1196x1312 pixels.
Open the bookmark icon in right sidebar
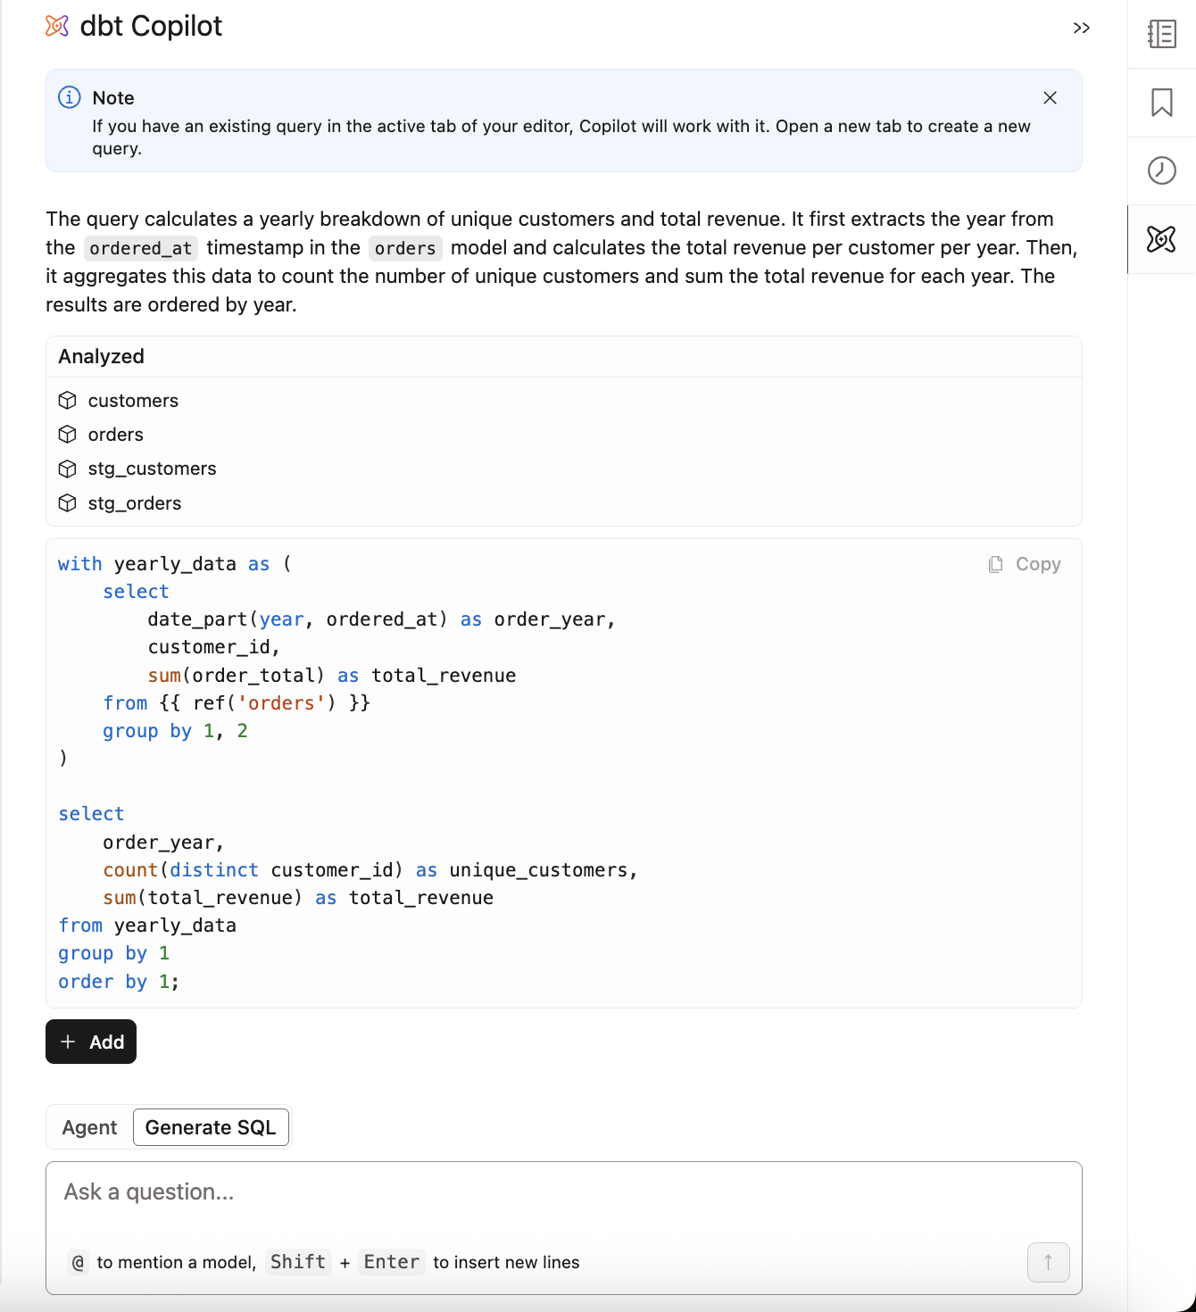pyautogui.click(x=1161, y=103)
